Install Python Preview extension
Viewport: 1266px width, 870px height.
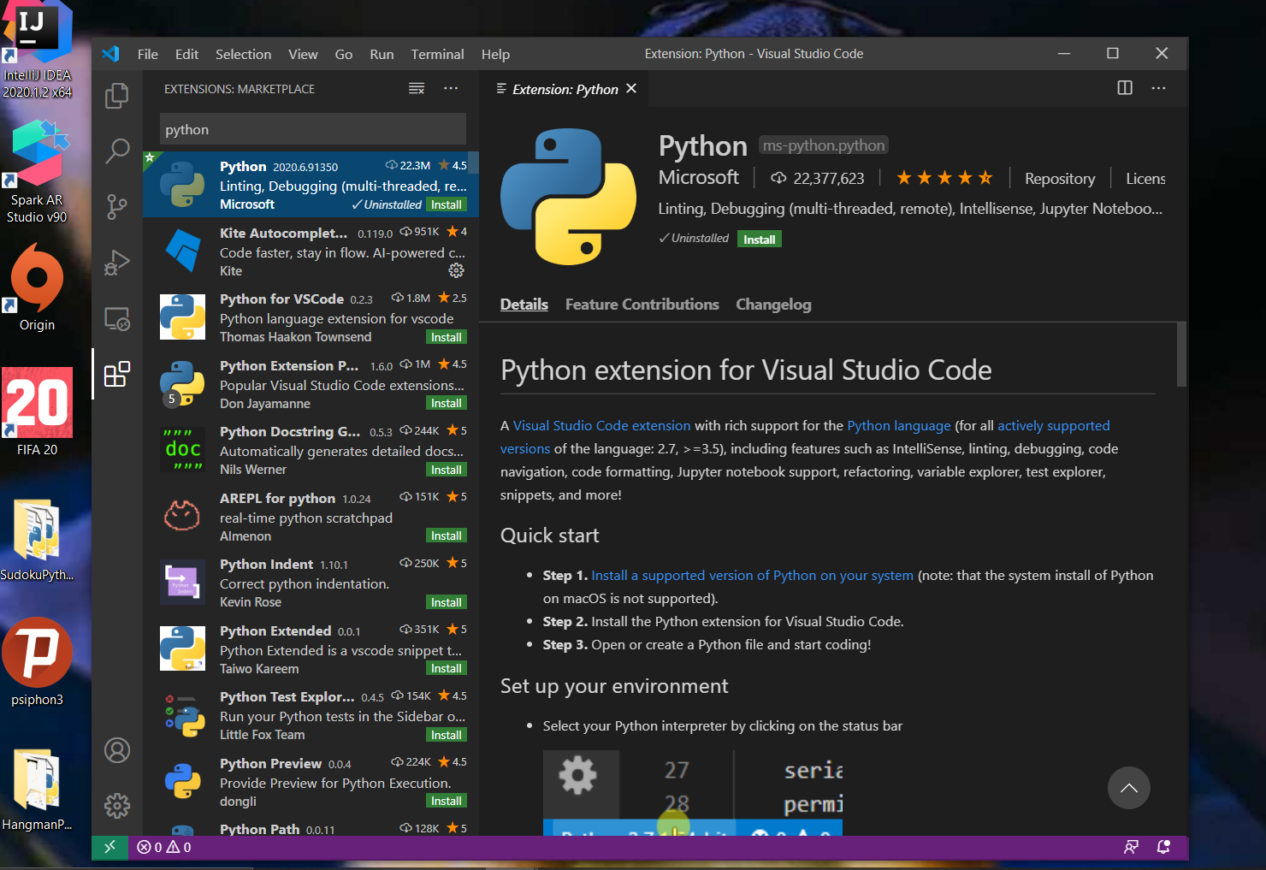pos(447,801)
